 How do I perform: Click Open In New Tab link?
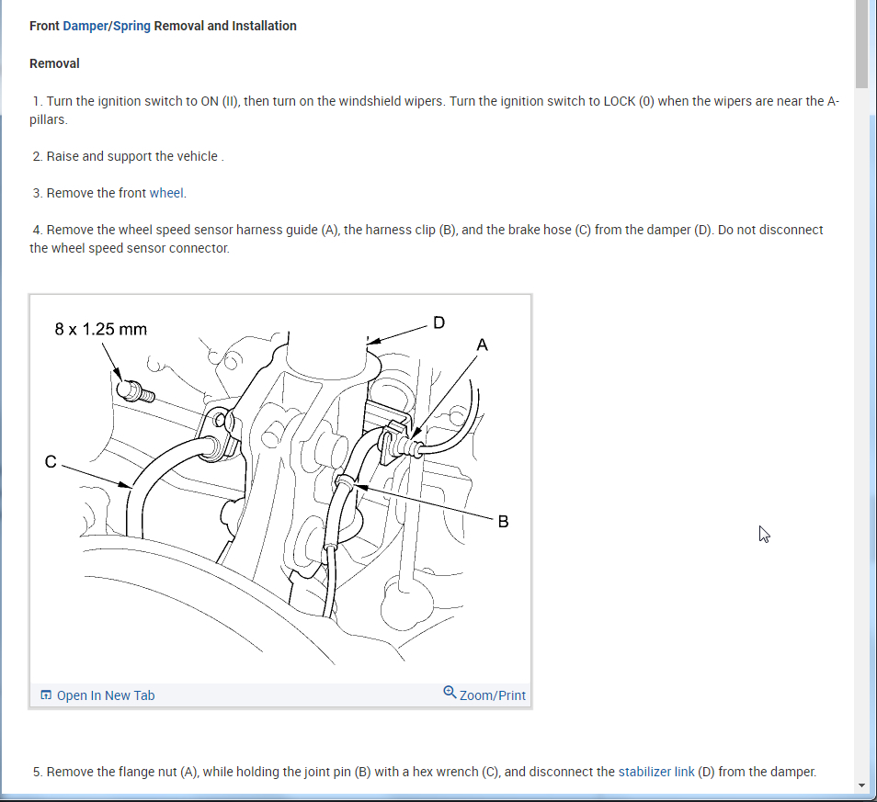(x=106, y=695)
